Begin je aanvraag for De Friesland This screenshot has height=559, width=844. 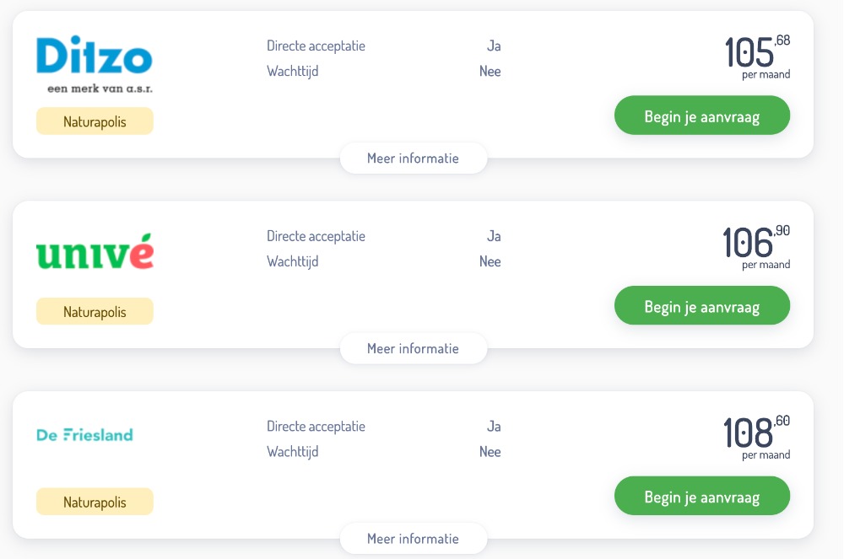coord(702,496)
